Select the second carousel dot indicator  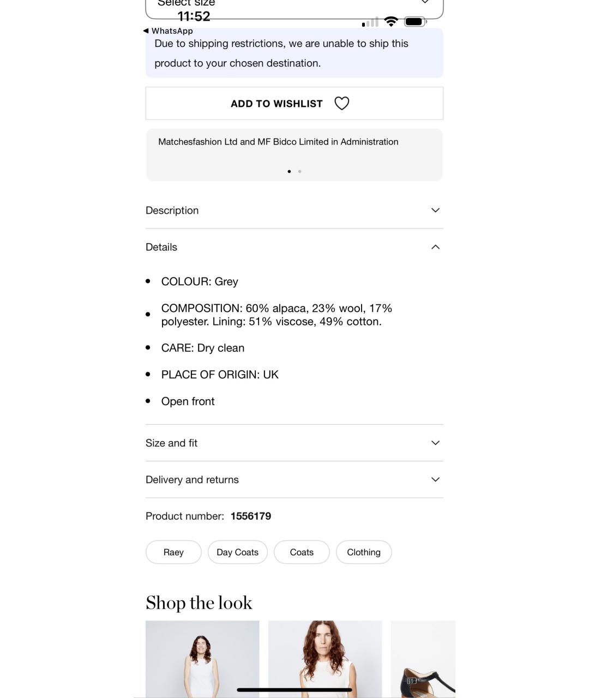[x=299, y=171]
